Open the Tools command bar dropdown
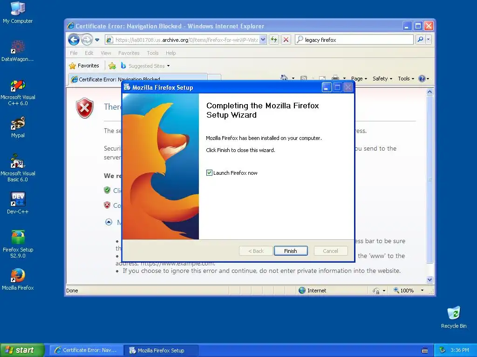 coord(406,79)
